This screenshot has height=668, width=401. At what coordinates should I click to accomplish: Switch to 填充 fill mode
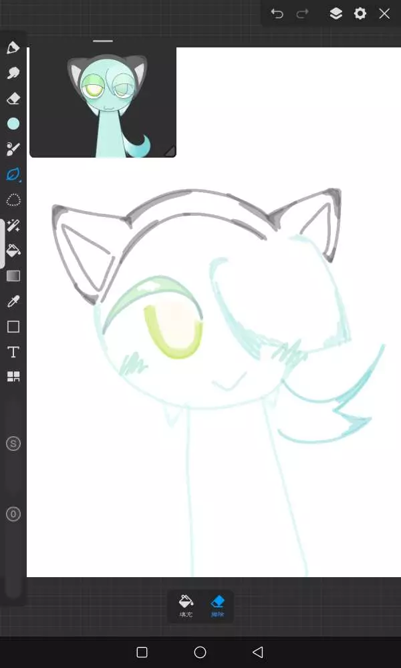(186, 607)
